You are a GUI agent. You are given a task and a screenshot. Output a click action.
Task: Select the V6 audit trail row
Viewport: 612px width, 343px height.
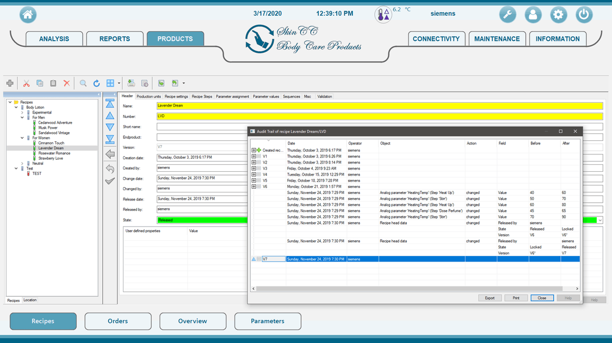[415, 186]
